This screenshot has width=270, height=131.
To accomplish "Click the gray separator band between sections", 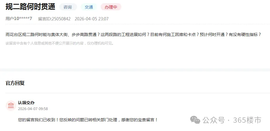I will pyautogui.click(x=135, y=70).
